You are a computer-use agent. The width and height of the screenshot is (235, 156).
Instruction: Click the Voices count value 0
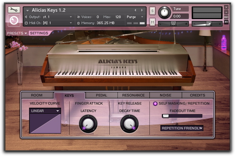point(98,17)
